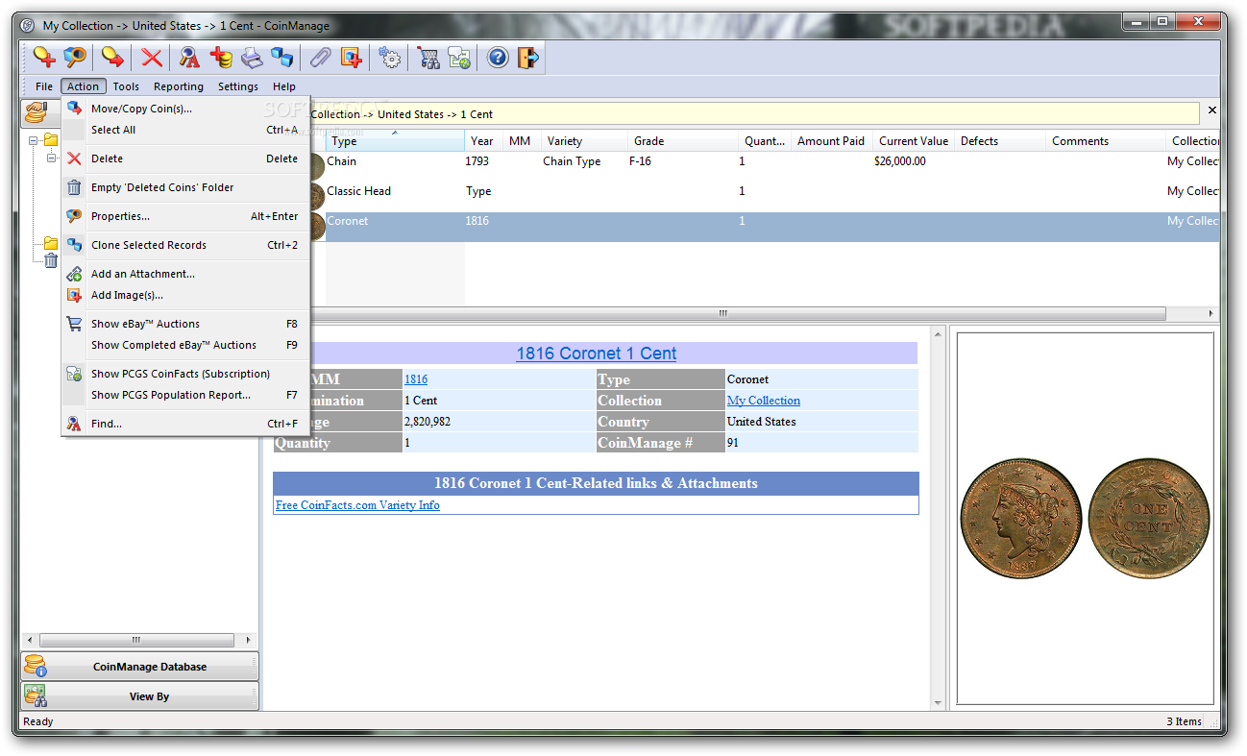
Task: Click the collection hand-and-coins panel icon
Action: tap(37, 113)
